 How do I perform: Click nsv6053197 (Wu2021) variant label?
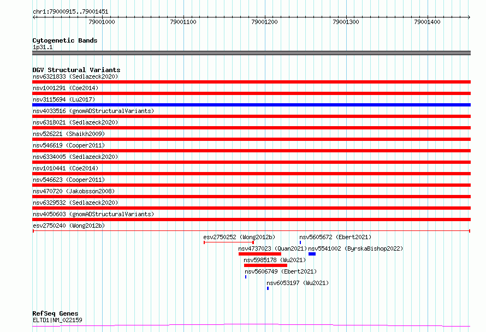tap(298, 283)
